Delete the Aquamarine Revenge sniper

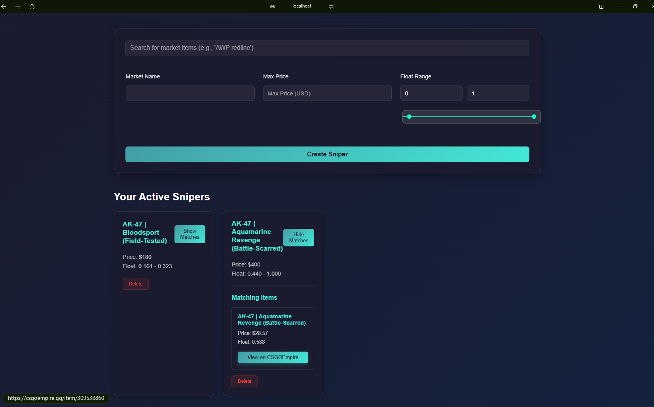pyautogui.click(x=244, y=381)
